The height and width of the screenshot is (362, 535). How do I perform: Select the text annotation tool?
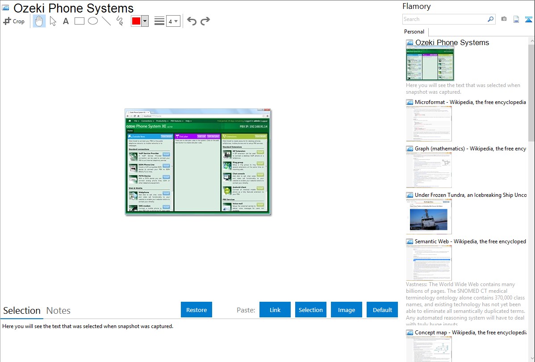[66, 21]
